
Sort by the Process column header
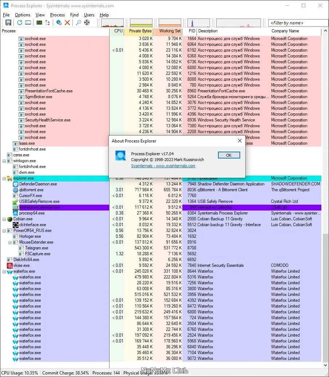55,31
